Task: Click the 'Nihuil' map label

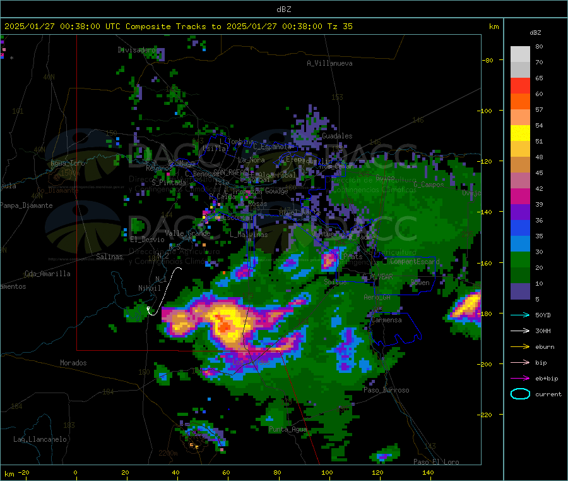Action: click(x=149, y=288)
